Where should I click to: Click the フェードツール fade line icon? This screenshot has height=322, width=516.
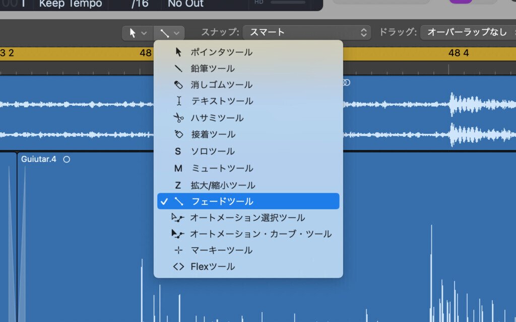click(x=179, y=201)
